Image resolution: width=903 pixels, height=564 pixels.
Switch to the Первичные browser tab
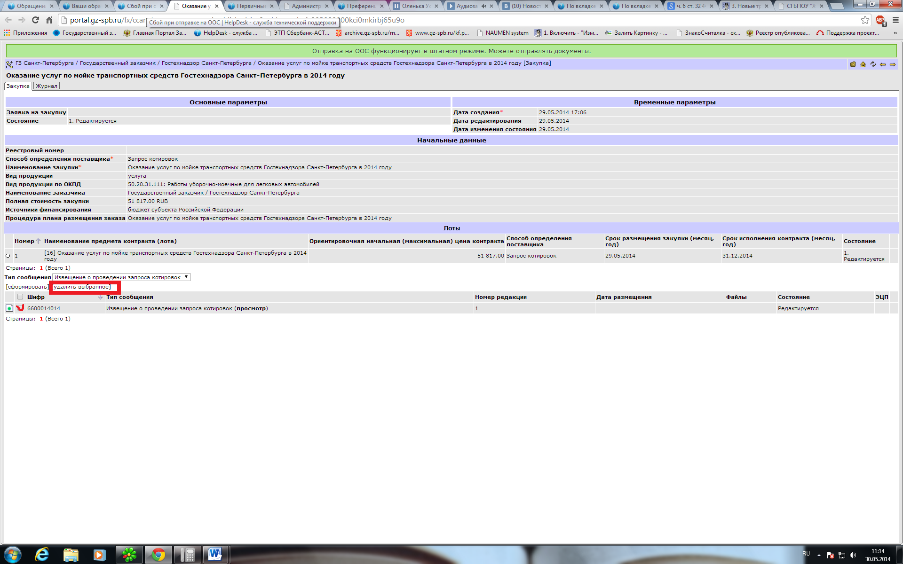251,6
